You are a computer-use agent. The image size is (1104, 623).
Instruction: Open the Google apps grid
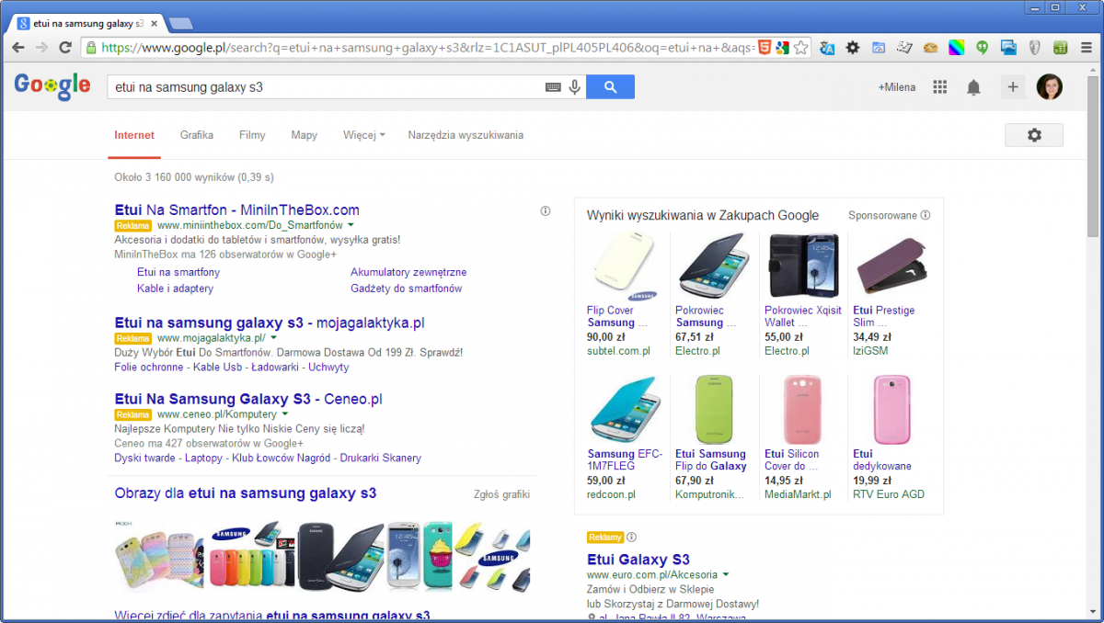939,87
